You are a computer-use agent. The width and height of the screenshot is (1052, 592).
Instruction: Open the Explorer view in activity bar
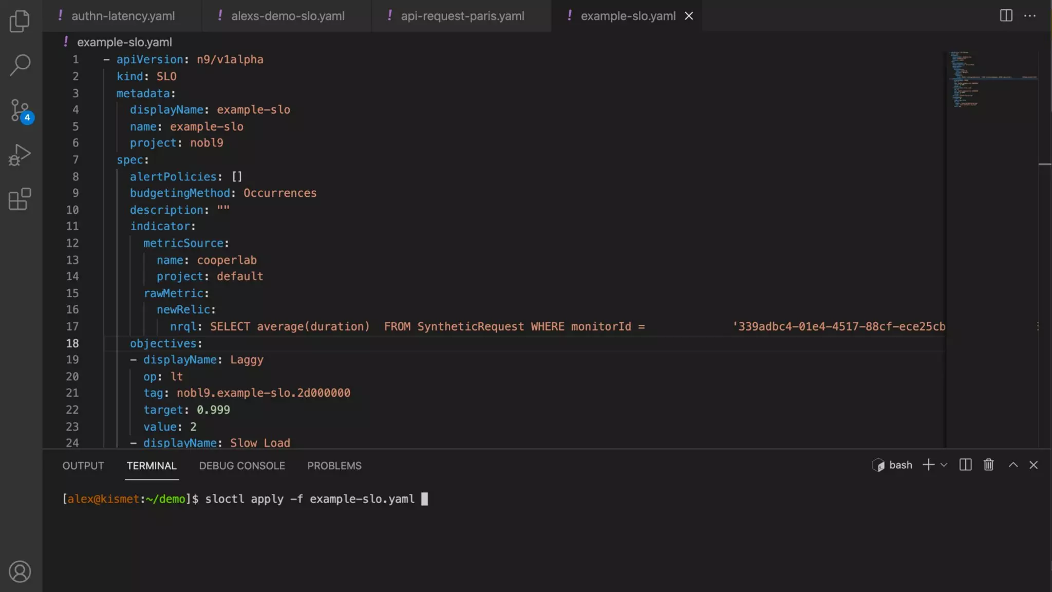[20, 21]
